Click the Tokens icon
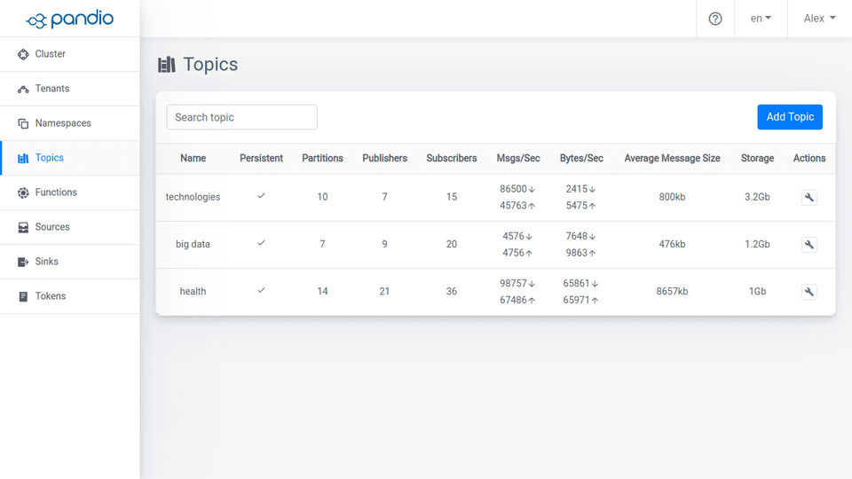 pos(23,296)
